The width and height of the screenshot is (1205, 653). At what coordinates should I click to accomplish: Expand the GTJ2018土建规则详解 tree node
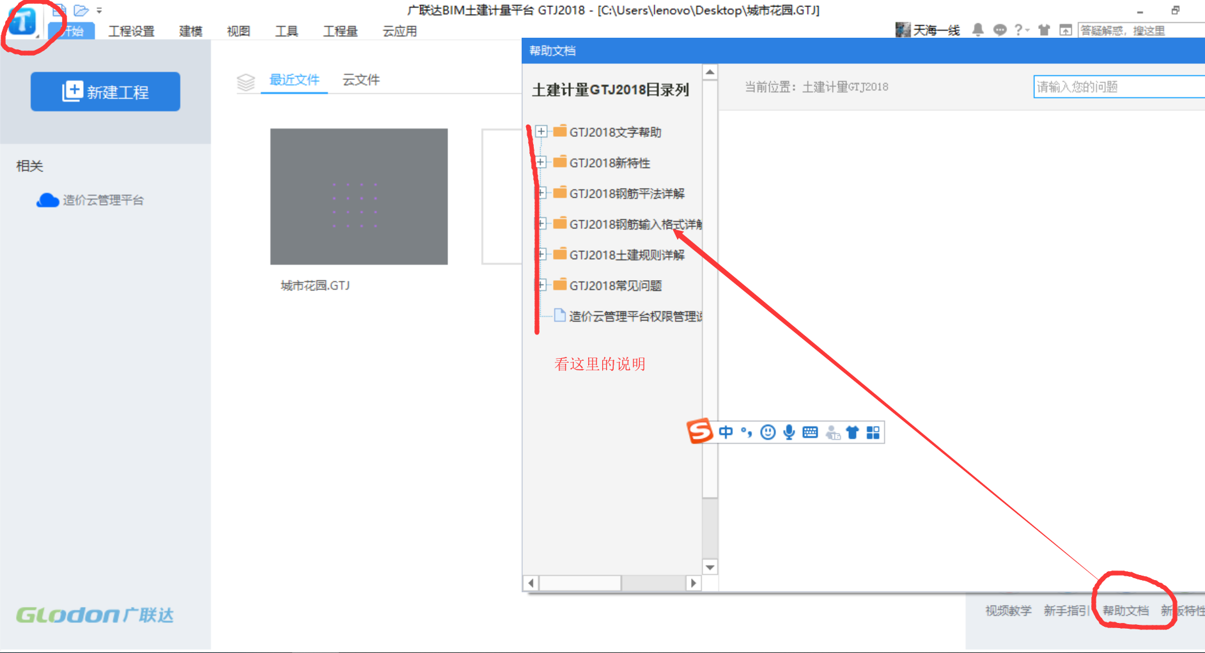click(541, 255)
